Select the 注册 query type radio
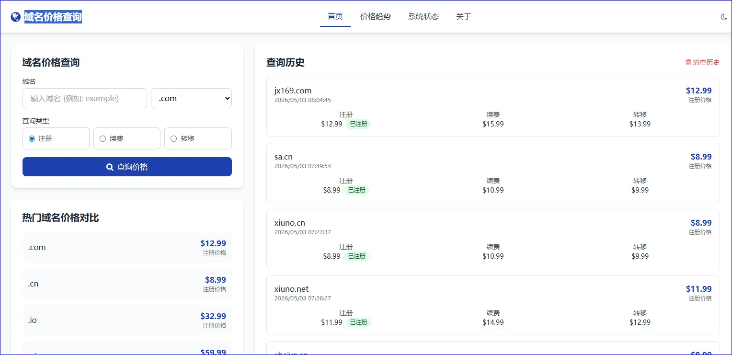732x355 pixels. (32, 138)
